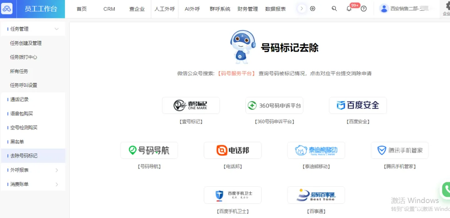Open the 百度安全 logo card
The width and height of the screenshot is (450, 218).
(358, 105)
